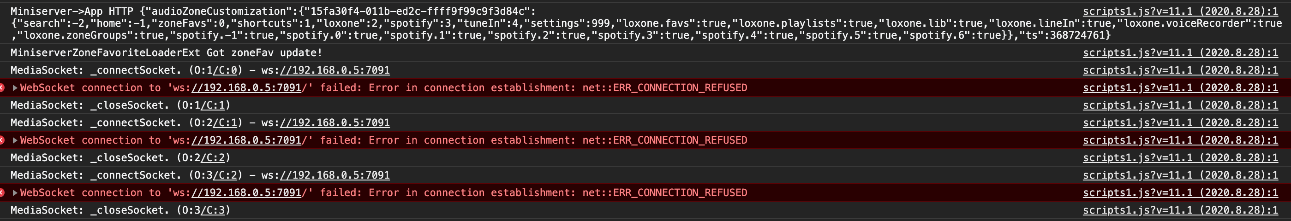Click the red error icon on the second WebSocket failure
Screen dimensions: 1291x221
pos(2,140)
